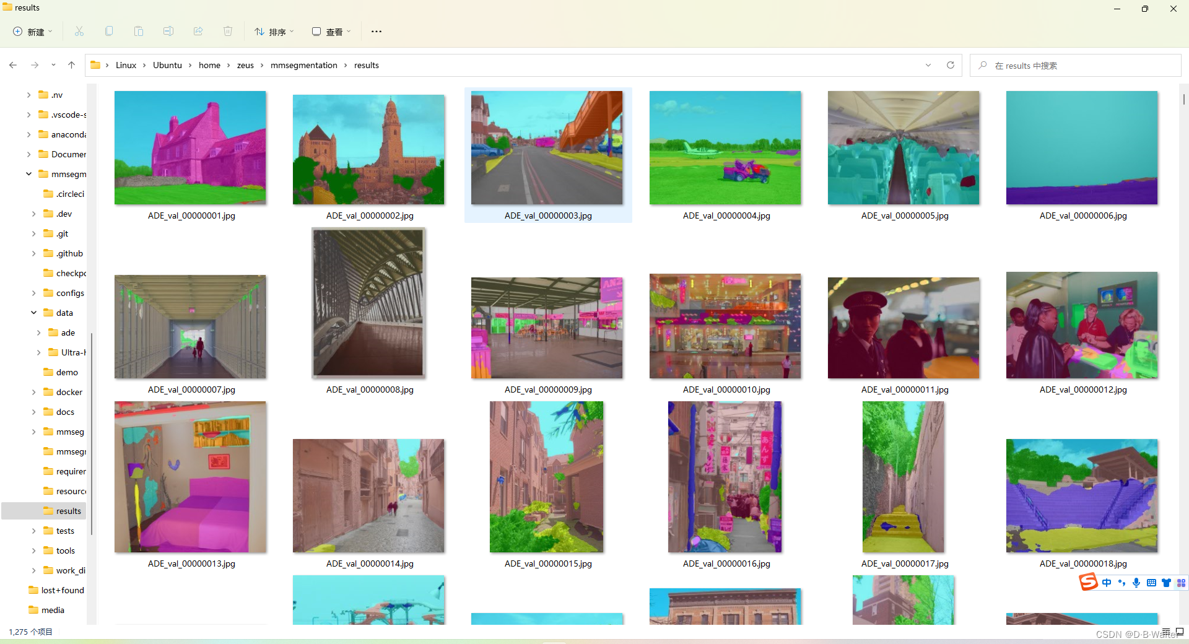Refresh the results folder view

pyautogui.click(x=951, y=65)
